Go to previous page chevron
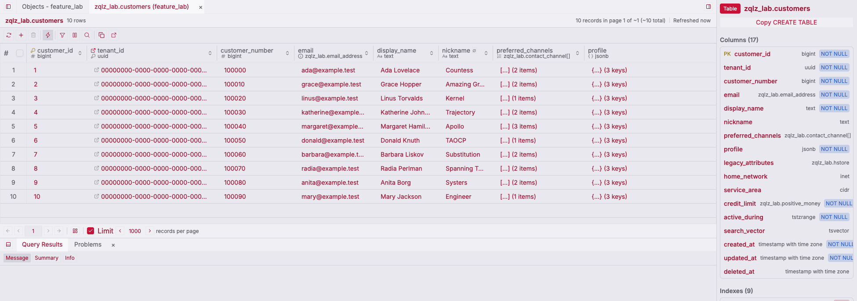 (18, 231)
